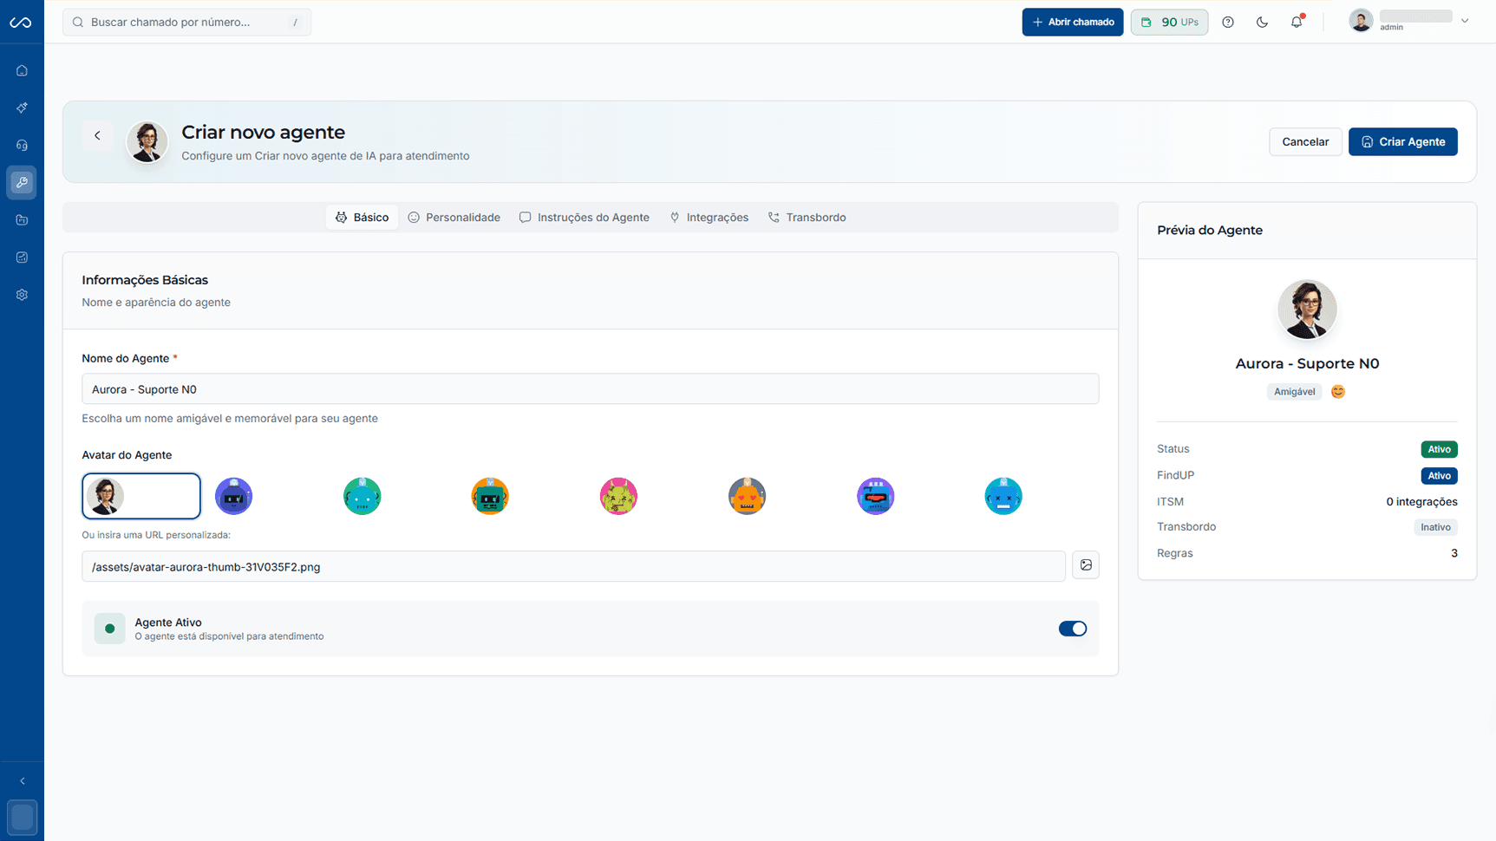The width and height of the screenshot is (1496, 841).
Task: Collapse the sidebar with the bottom chevron
Action: tap(22, 781)
